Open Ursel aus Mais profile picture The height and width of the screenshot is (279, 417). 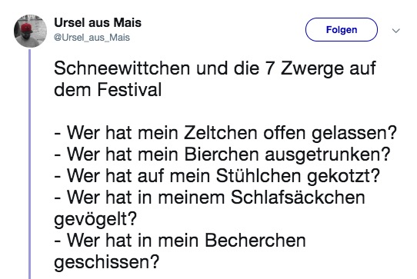pos(30,31)
